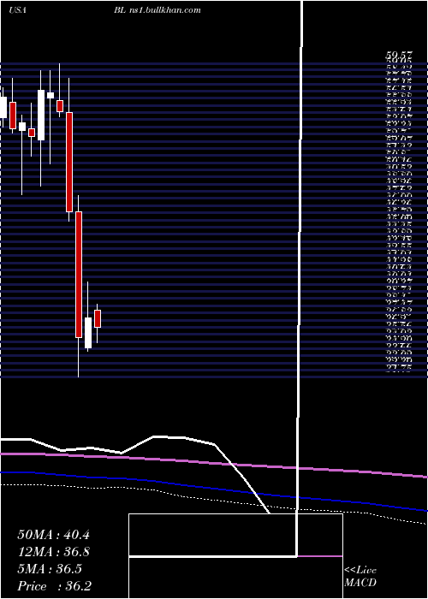Click the '5MA : 36.5' readout

pyautogui.click(x=50, y=569)
